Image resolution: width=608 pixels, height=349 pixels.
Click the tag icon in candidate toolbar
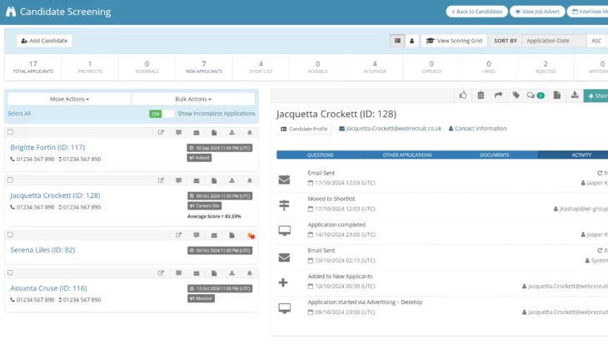click(x=516, y=96)
